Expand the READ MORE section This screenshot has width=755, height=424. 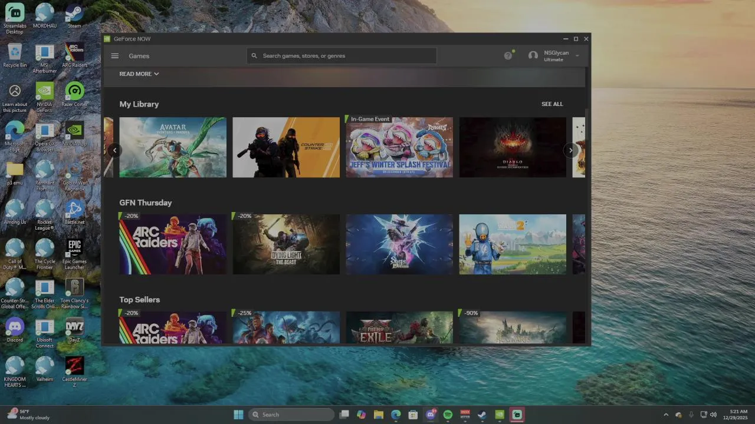tap(139, 74)
